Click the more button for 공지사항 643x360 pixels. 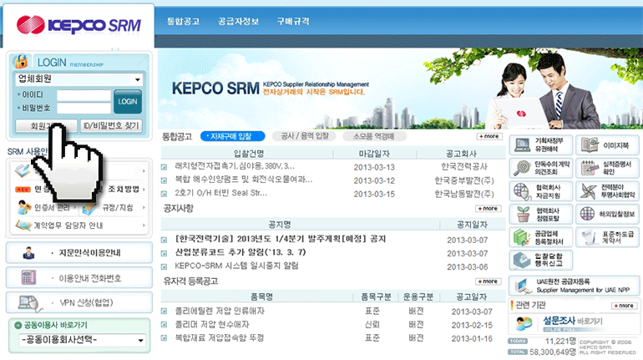(489, 209)
